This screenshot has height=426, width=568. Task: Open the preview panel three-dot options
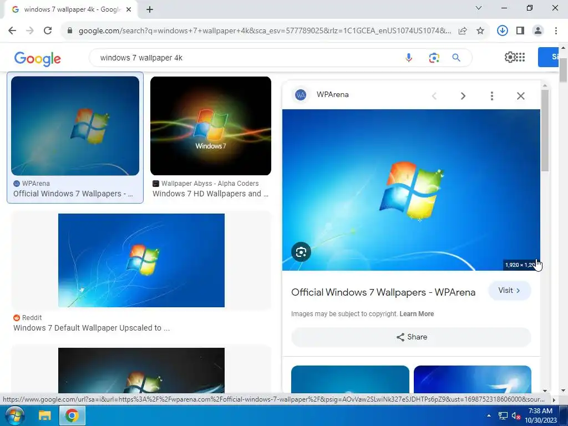(x=491, y=95)
